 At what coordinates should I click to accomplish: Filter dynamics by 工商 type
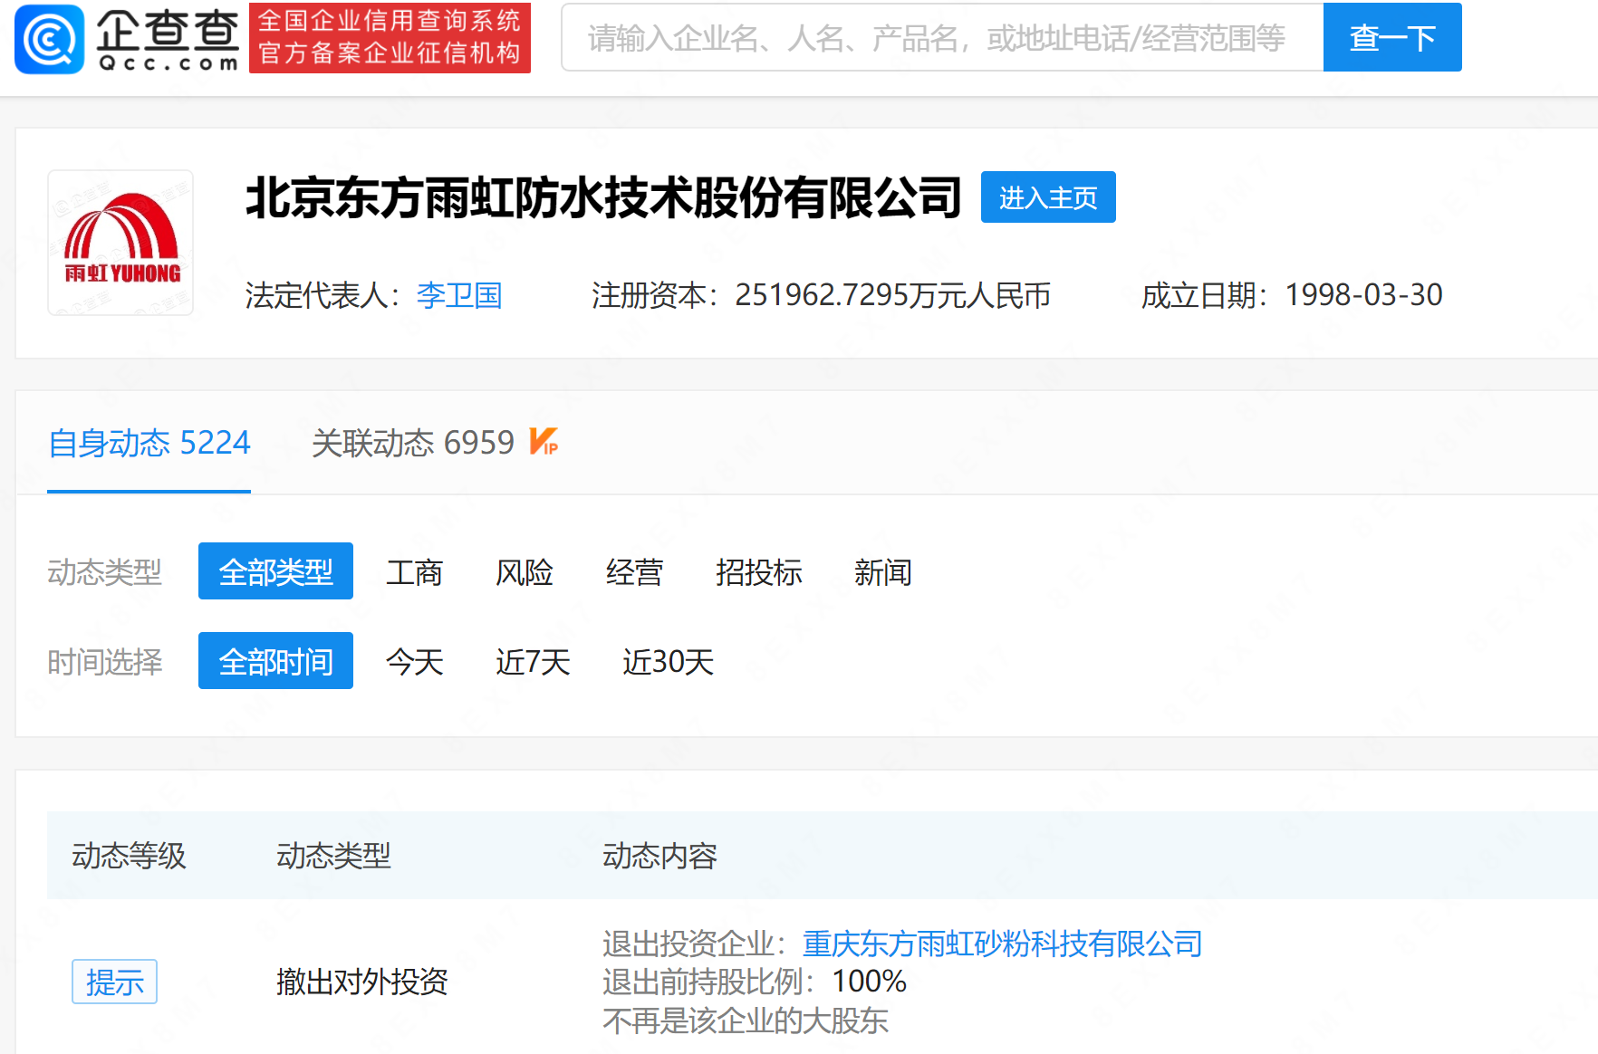coord(414,572)
